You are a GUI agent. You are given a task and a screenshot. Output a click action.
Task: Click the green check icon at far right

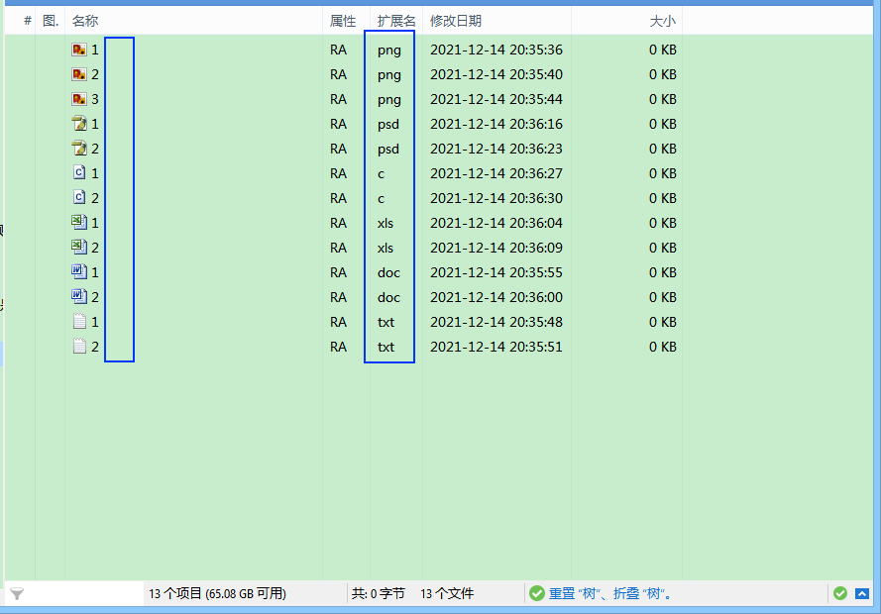(x=840, y=593)
